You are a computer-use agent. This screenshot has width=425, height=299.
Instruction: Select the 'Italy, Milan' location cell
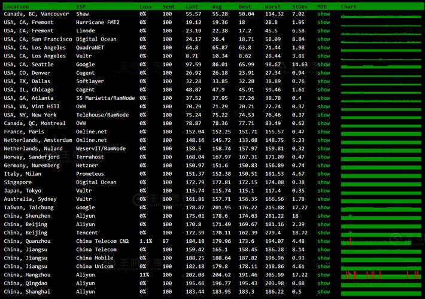click(x=23, y=173)
